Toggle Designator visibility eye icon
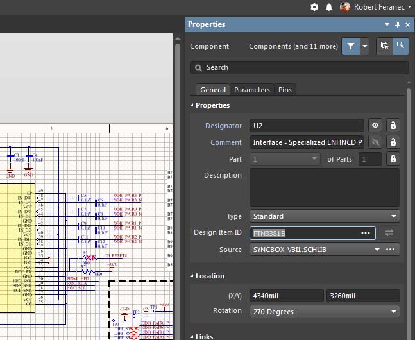415x340 pixels. click(376, 126)
